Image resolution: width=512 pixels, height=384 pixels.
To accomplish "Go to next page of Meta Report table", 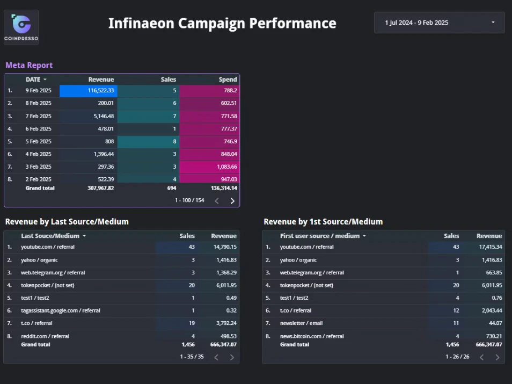I will pos(232,201).
